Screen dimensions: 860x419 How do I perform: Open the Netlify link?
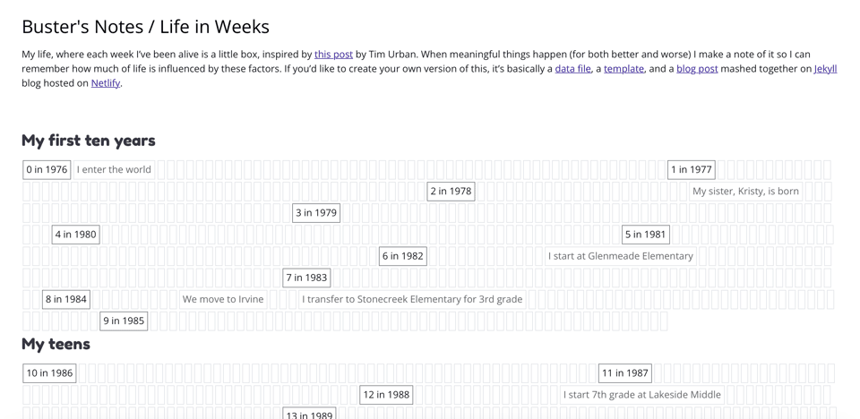[106, 83]
